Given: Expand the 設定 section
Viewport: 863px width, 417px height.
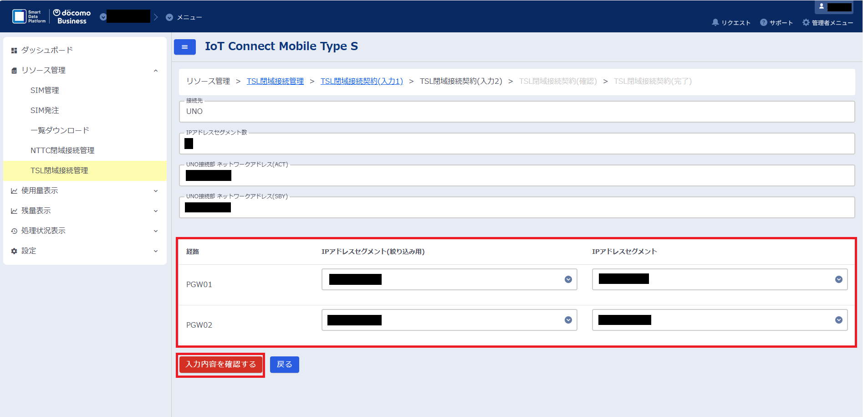Looking at the screenshot, I should (85, 251).
